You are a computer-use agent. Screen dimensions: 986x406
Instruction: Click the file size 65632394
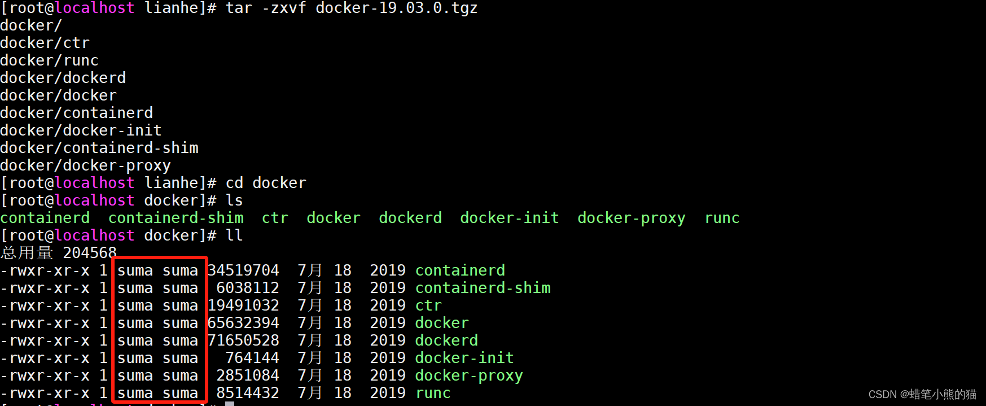244,323
